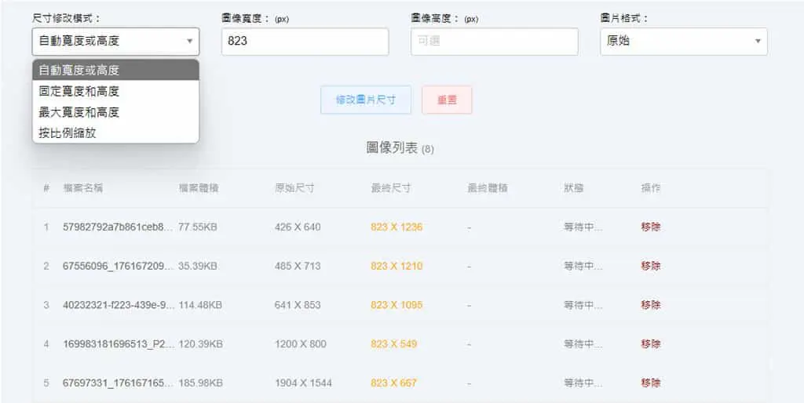Click the 最終尺寸 column header
Screen dimensions: 804x403
391,188
